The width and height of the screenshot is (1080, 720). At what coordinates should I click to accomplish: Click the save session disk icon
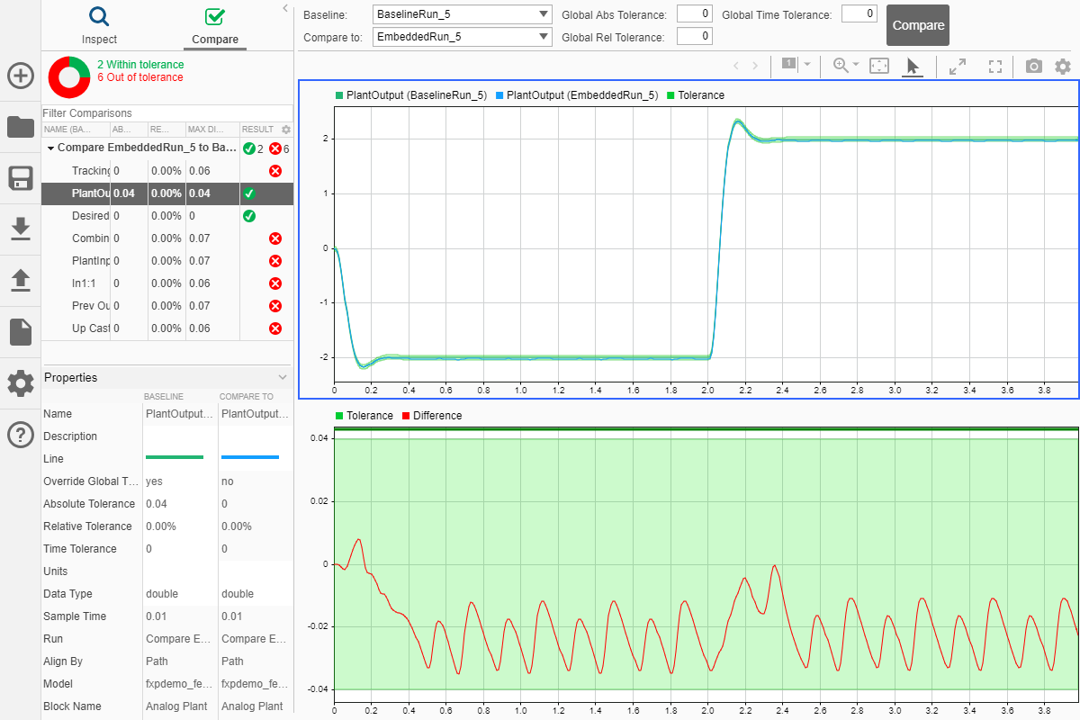(x=21, y=178)
